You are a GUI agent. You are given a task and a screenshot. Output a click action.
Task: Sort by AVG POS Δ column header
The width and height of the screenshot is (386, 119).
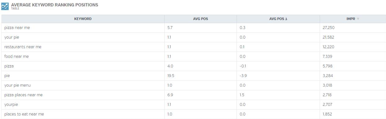[x=278, y=19]
